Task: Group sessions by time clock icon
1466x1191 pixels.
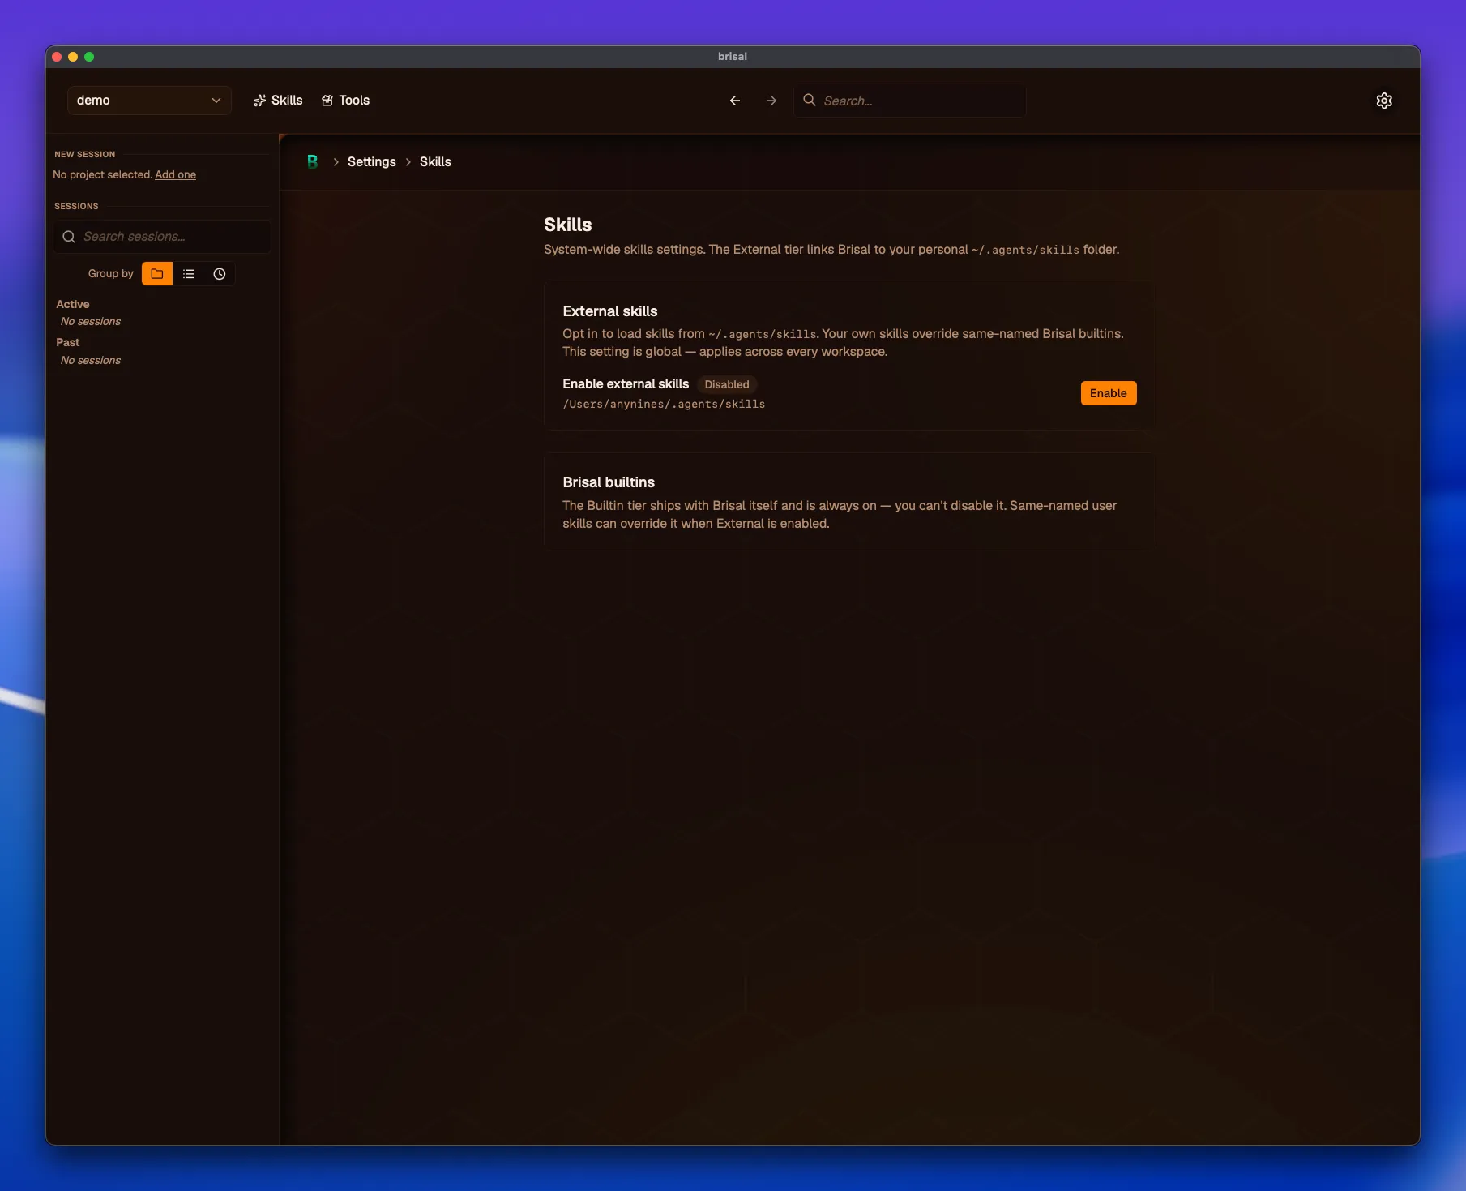Action: (220, 274)
